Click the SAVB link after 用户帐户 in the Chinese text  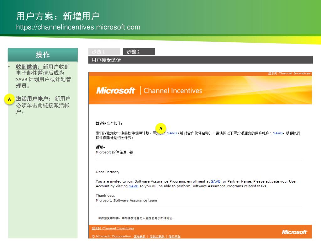278,133
